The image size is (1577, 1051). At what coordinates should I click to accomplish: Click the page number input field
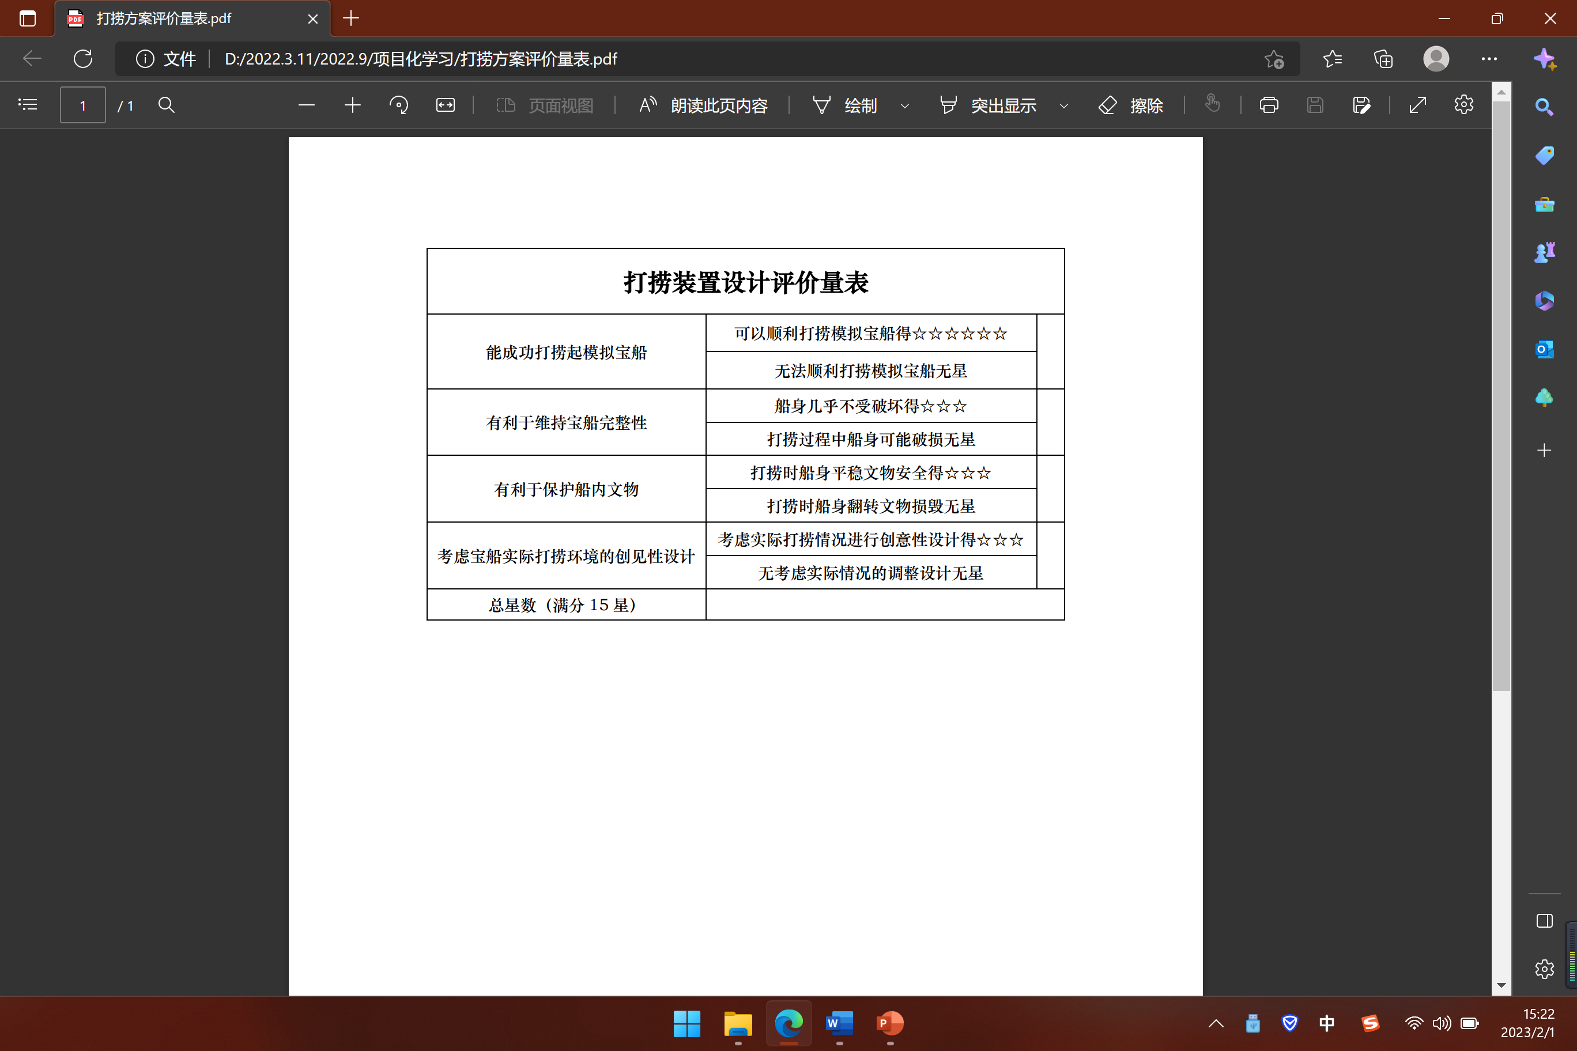82,105
